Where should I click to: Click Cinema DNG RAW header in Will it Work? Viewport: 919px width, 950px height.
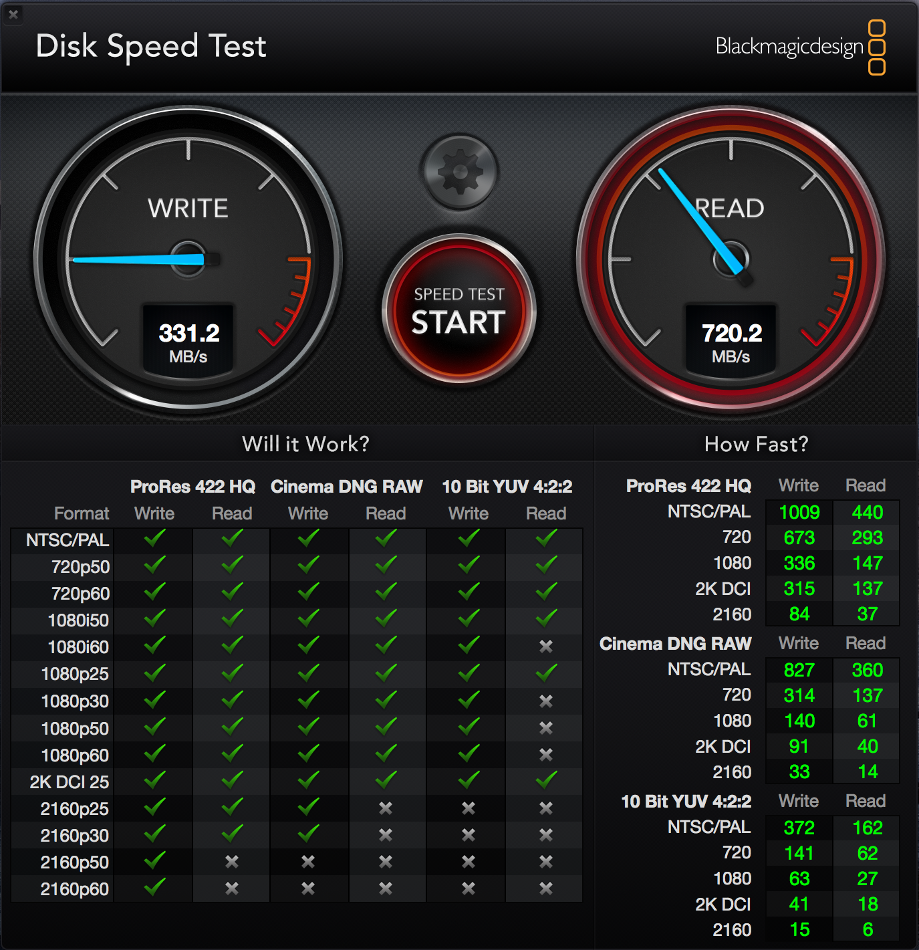coord(347,487)
